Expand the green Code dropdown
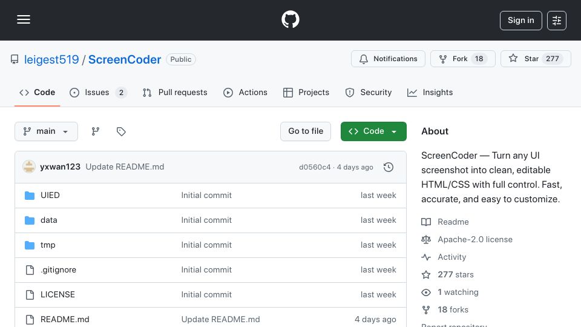This screenshot has height=327, width=581. (373, 131)
